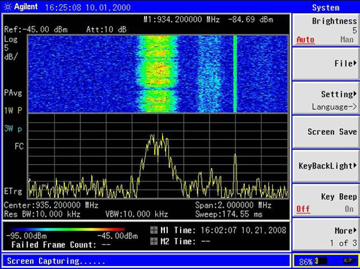Turn Key Beep On
This screenshot has height=269, width=360.
[349, 209]
